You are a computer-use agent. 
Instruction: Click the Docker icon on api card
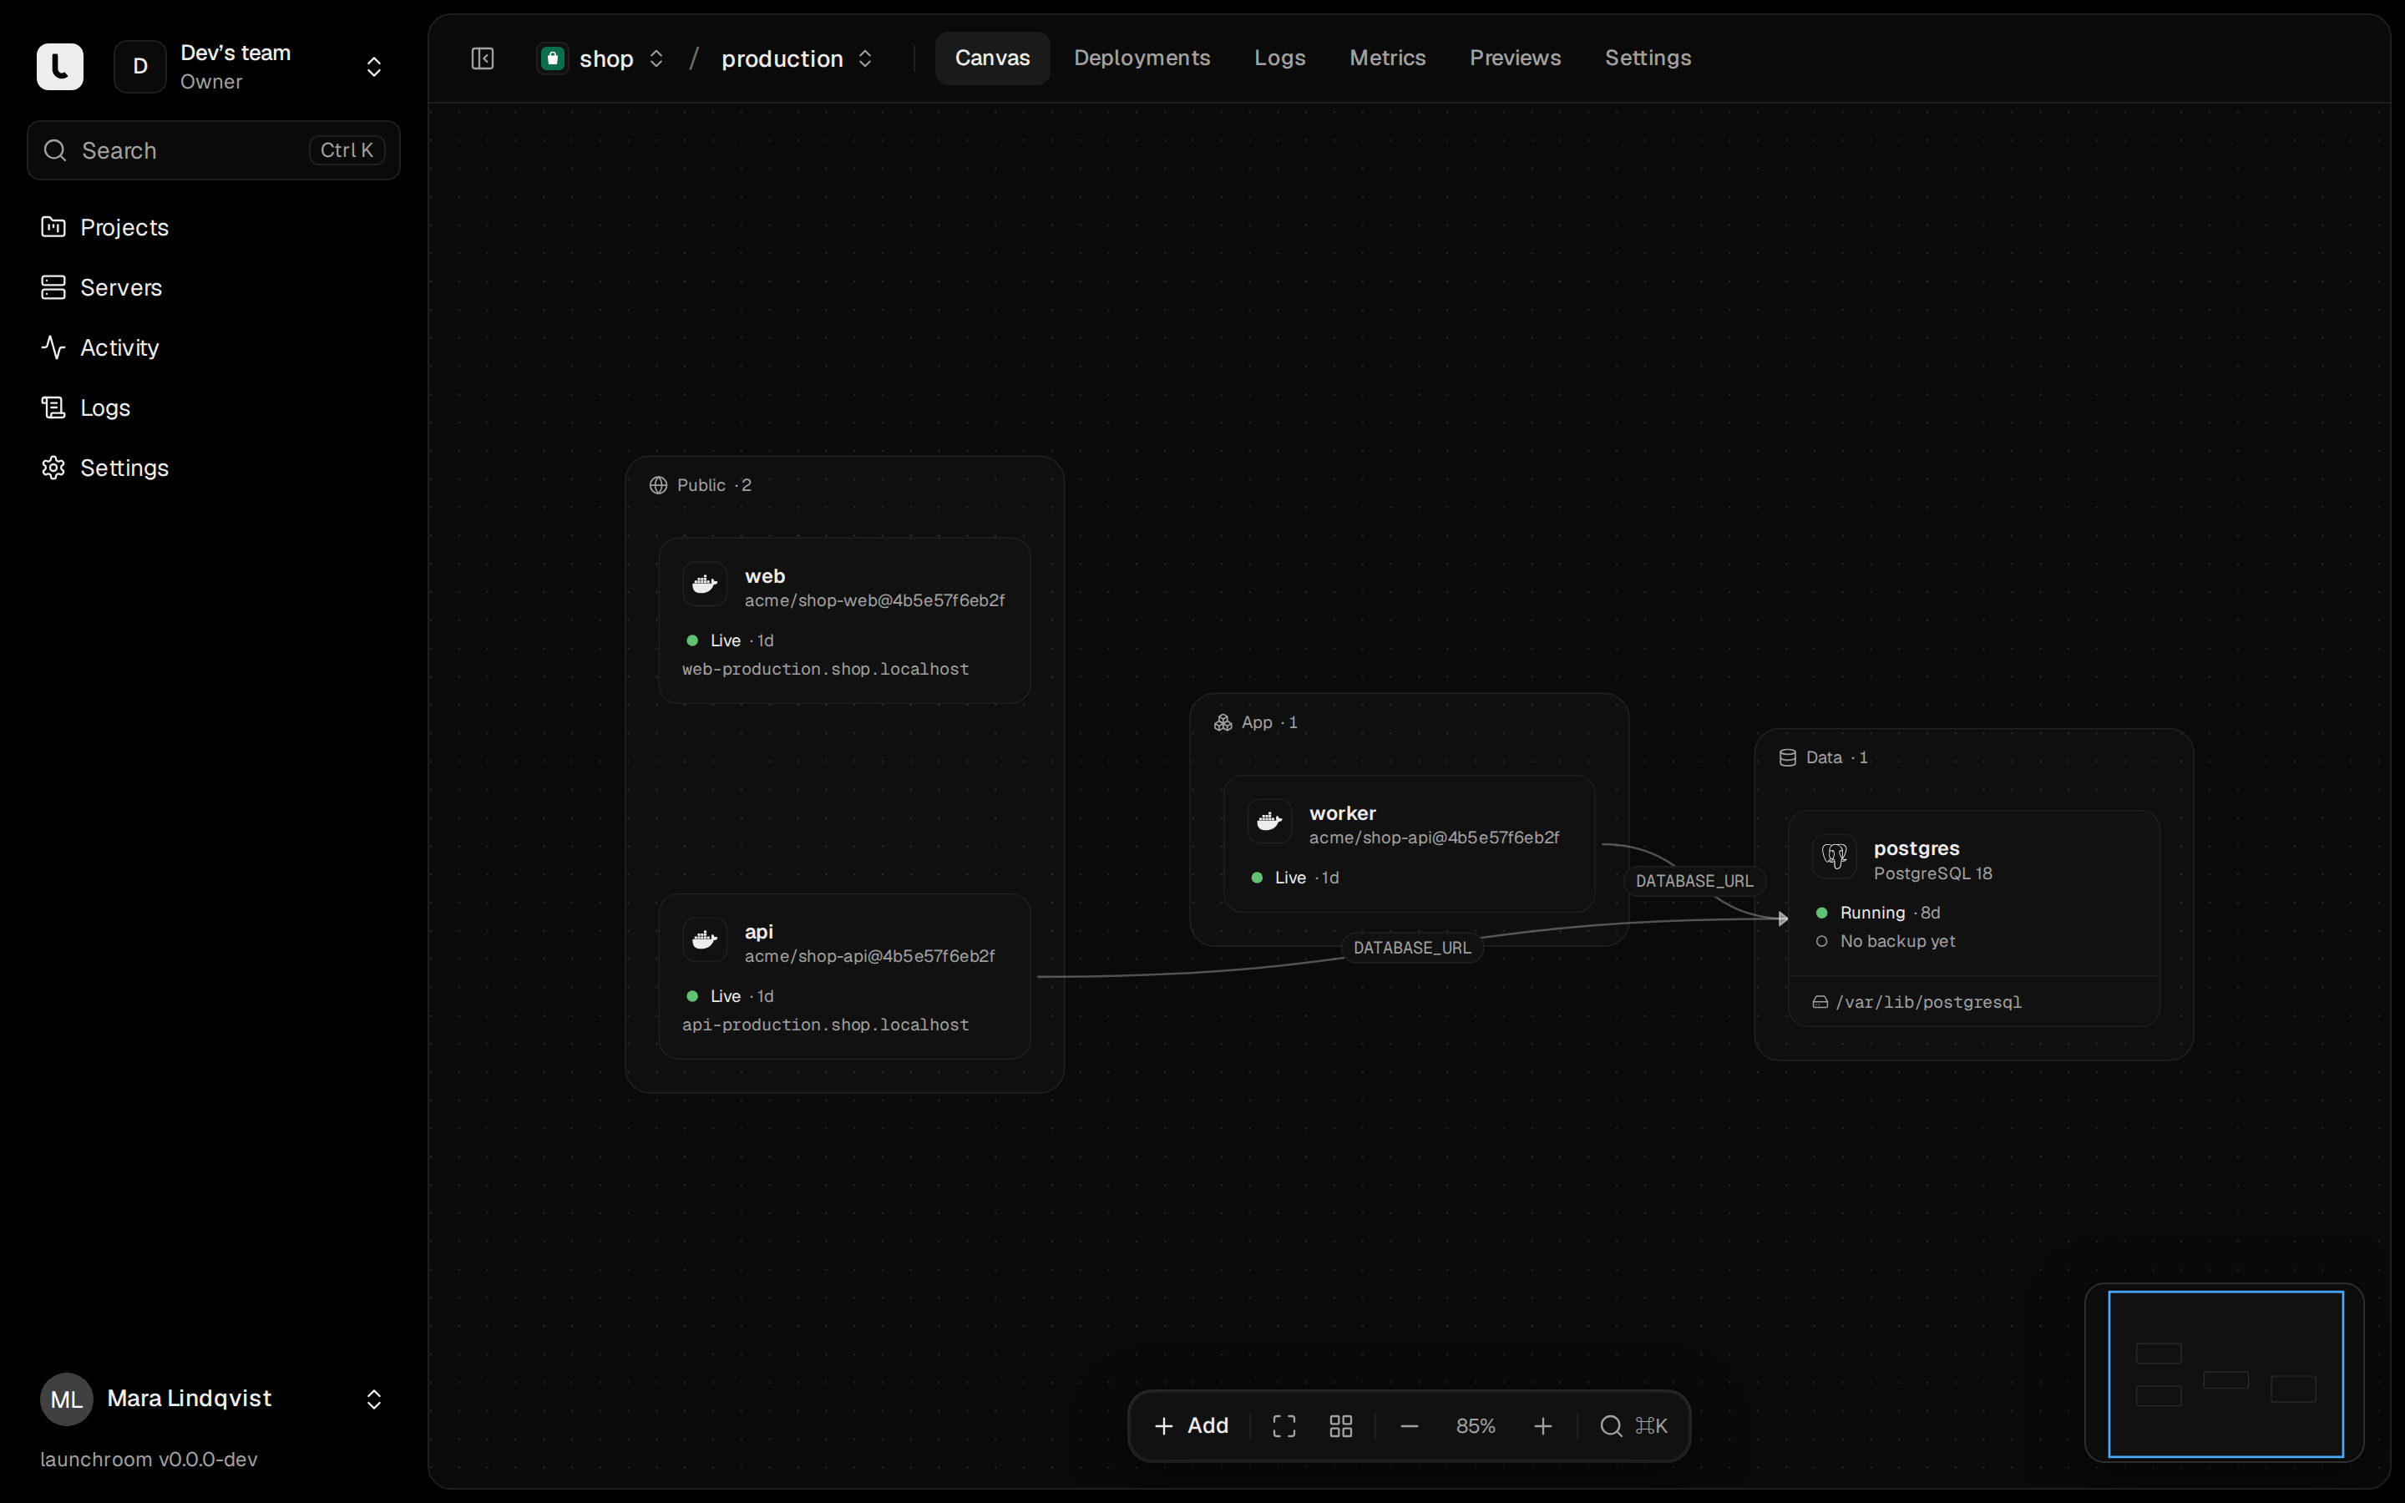tap(705, 939)
